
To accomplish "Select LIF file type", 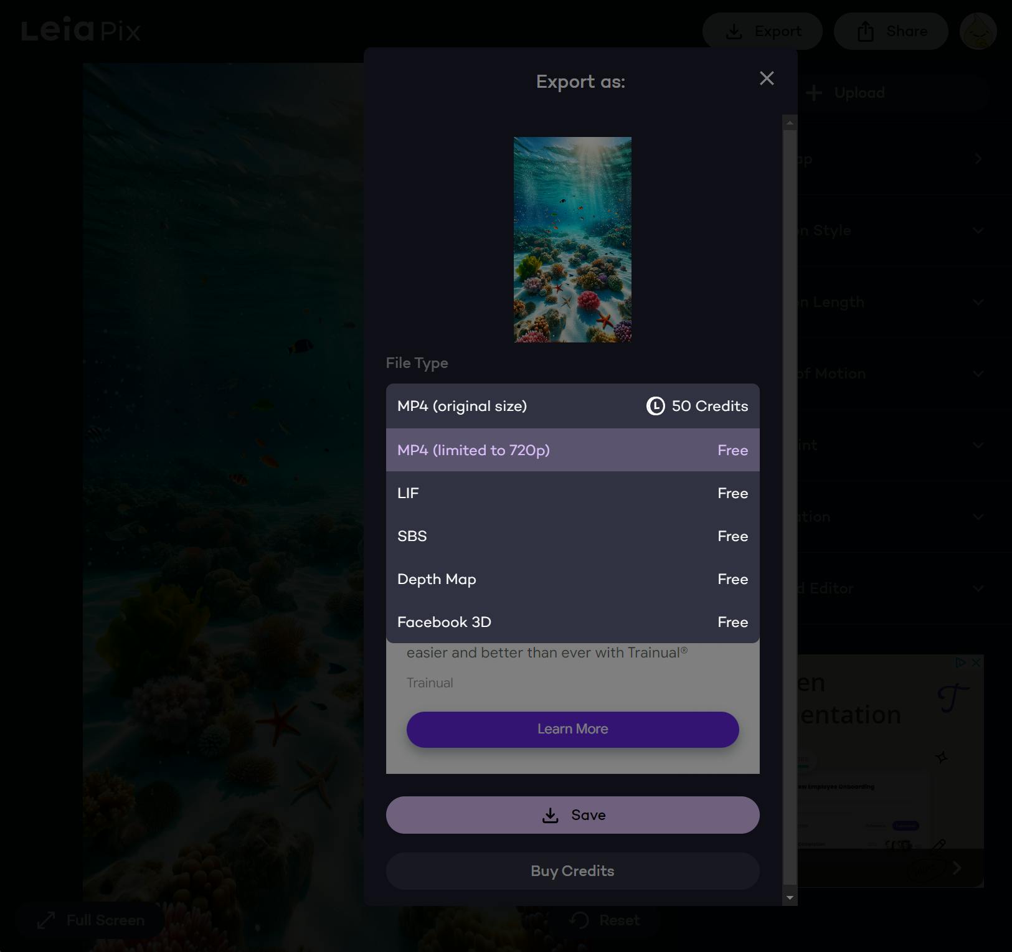I will click(x=572, y=493).
